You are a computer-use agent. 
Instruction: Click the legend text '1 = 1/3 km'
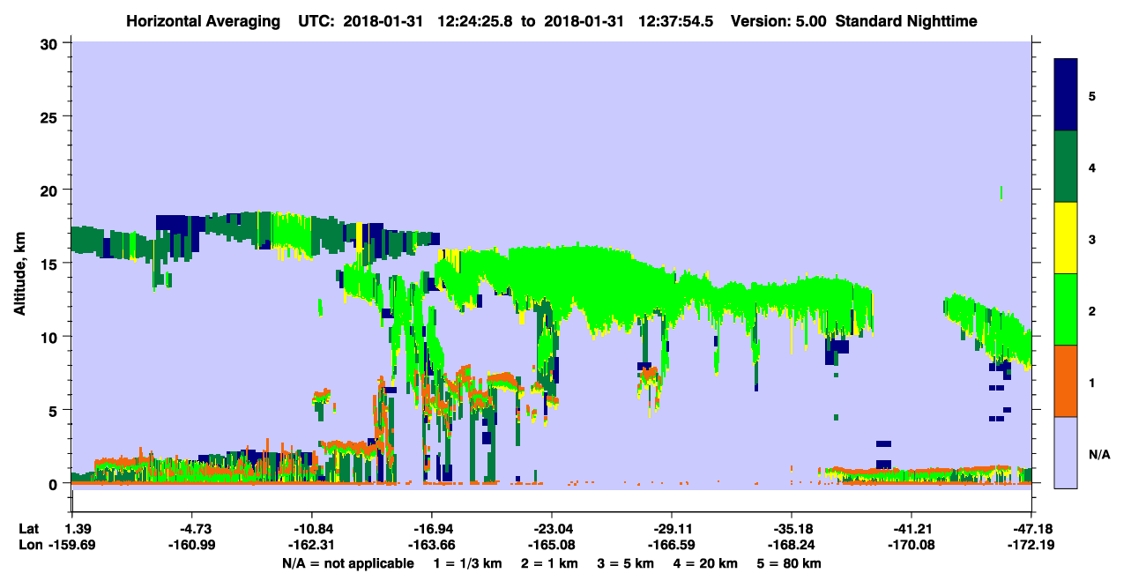(469, 563)
